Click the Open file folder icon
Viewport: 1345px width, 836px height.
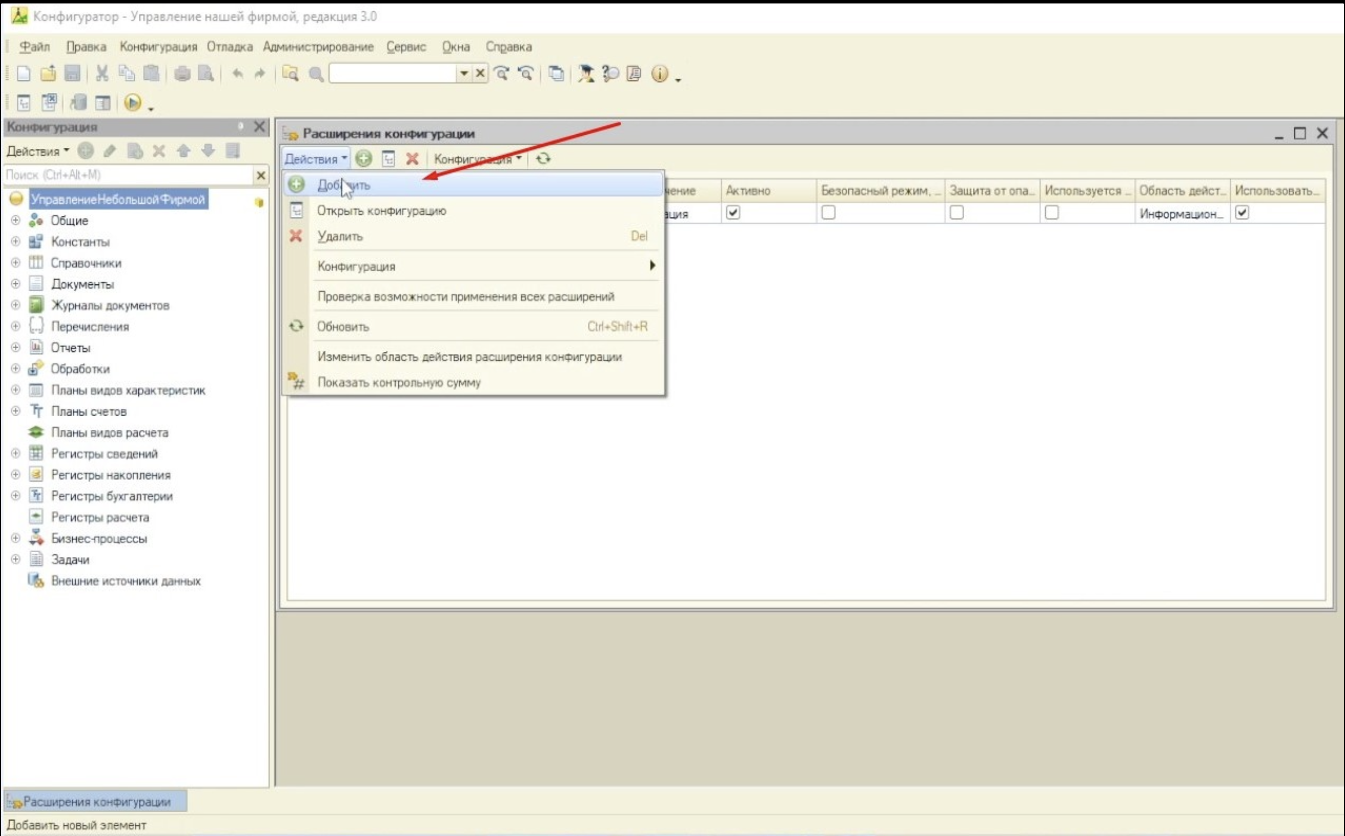coord(48,73)
